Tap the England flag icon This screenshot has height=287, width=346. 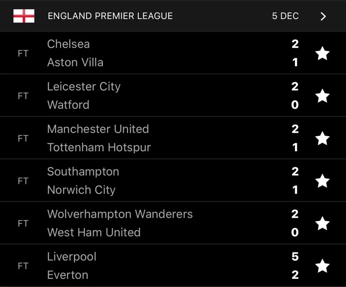coord(24,16)
